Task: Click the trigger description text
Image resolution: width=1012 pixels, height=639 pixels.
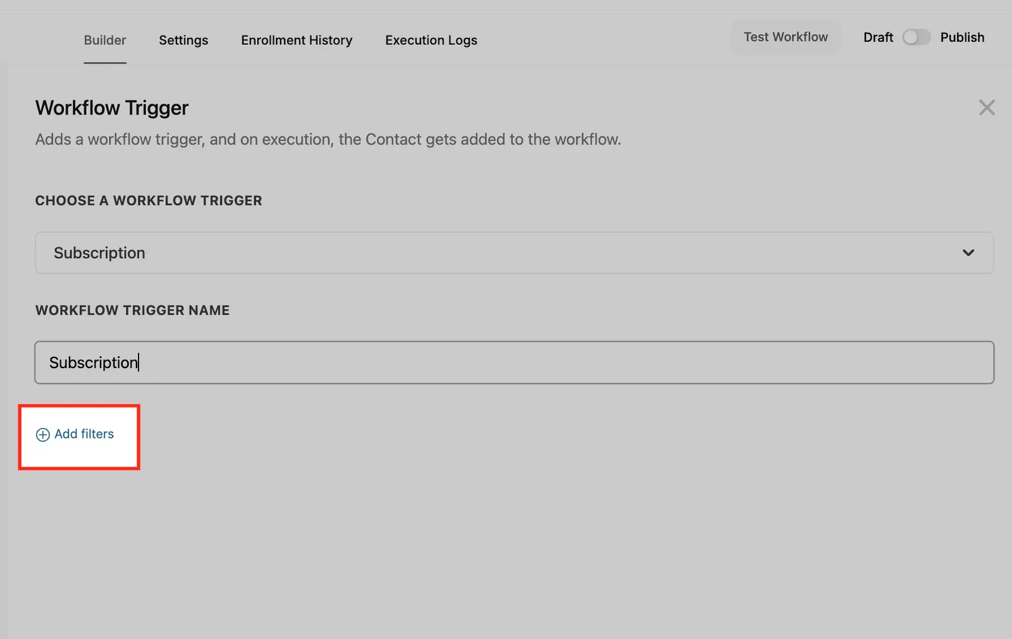Action: tap(328, 139)
